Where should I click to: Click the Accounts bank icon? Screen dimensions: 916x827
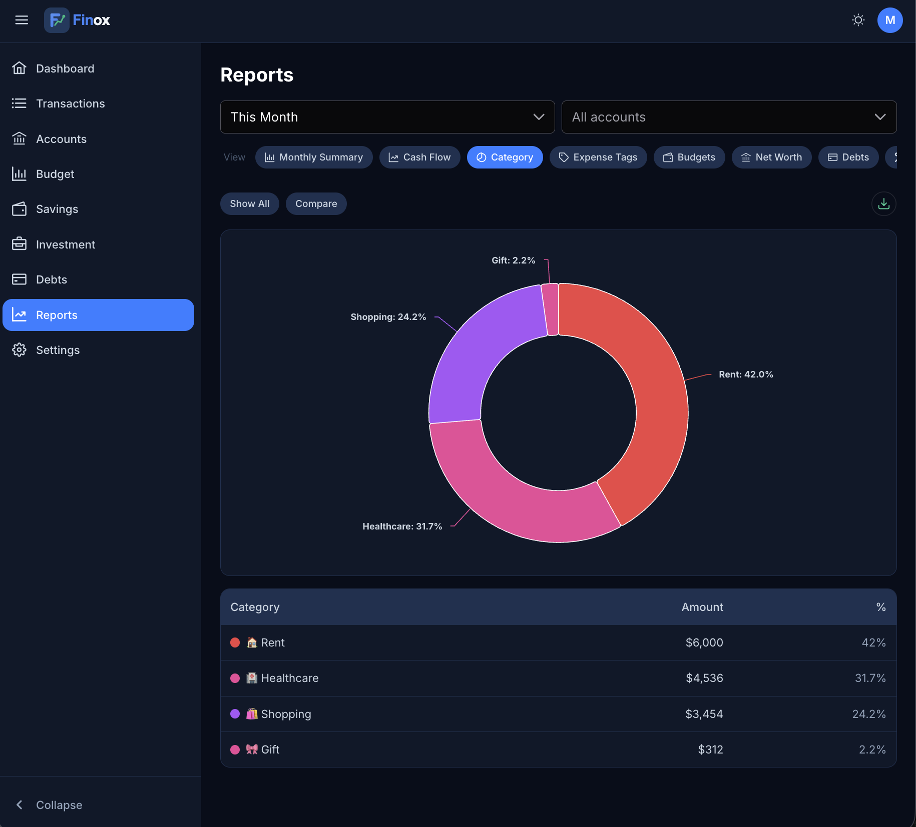point(19,138)
